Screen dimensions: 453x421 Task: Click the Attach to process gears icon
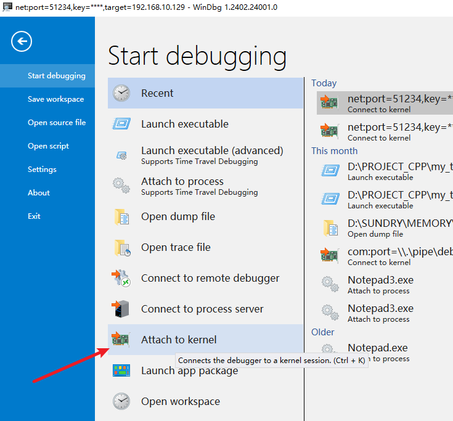pos(121,186)
